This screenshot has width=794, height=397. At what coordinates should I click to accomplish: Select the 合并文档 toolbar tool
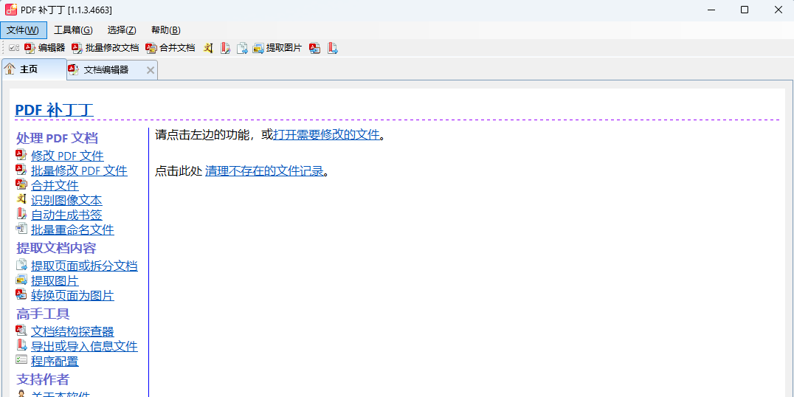coord(170,48)
